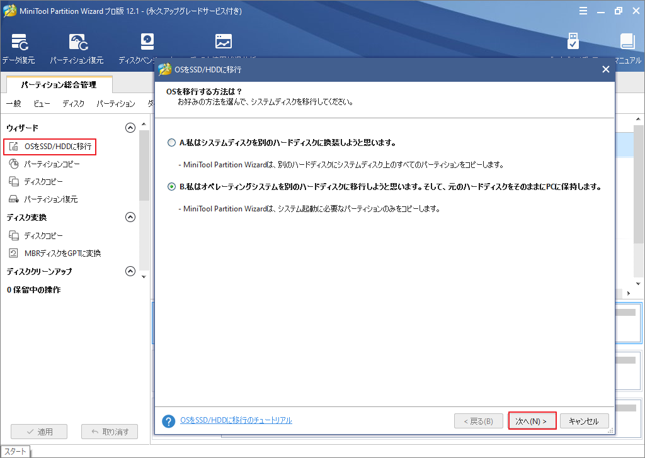
Task: Collapse the ディスク変換 section
Action: click(130, 218)
